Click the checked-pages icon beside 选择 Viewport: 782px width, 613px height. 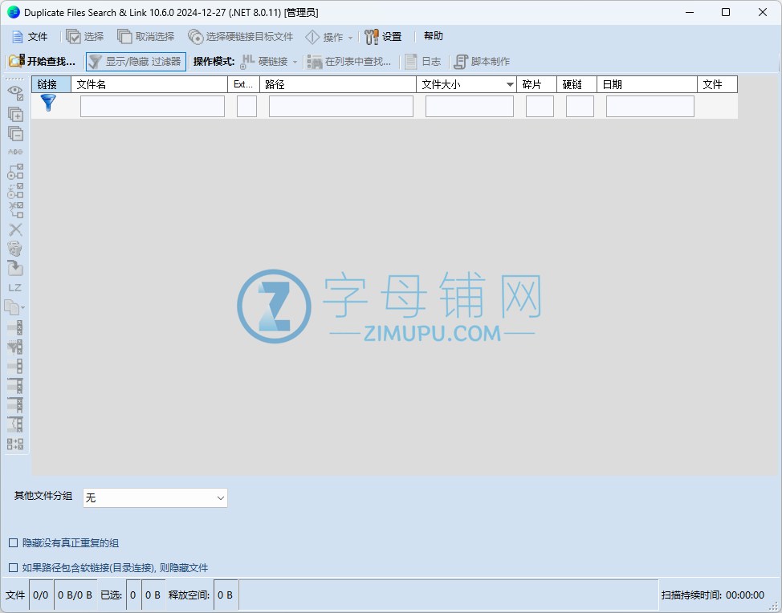coord(73,36)
